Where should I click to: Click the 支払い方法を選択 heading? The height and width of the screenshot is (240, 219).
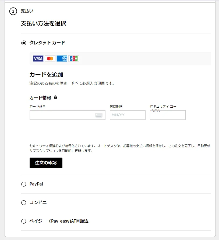point(44,24)
